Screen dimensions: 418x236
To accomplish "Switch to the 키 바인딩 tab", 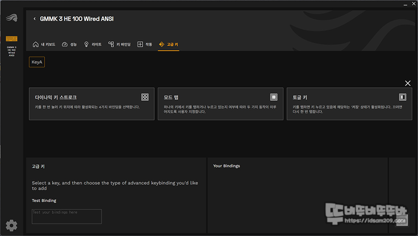I will [119, 44].
